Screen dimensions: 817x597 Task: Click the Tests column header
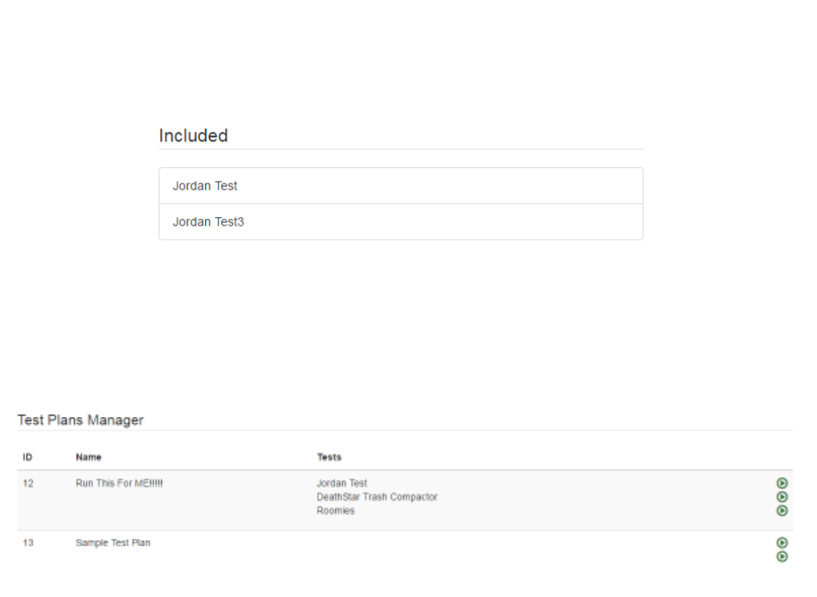click(329, 457)
